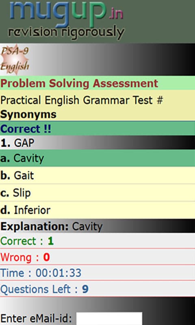
Task: Click the Explanation: Cavity row
Action: click(97, 226)
